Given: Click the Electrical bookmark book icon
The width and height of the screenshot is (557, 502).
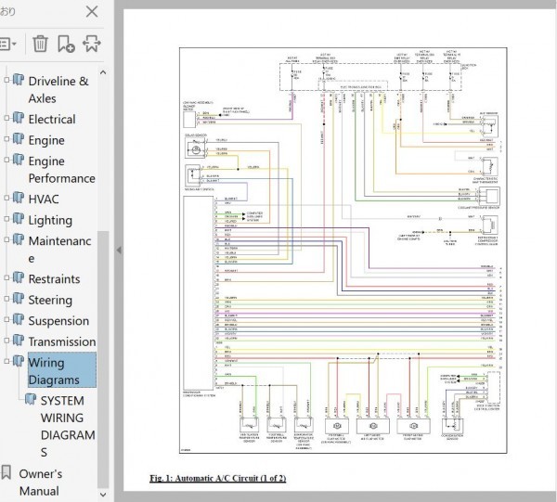Looking at the screenshot, I should click(19, 118).
